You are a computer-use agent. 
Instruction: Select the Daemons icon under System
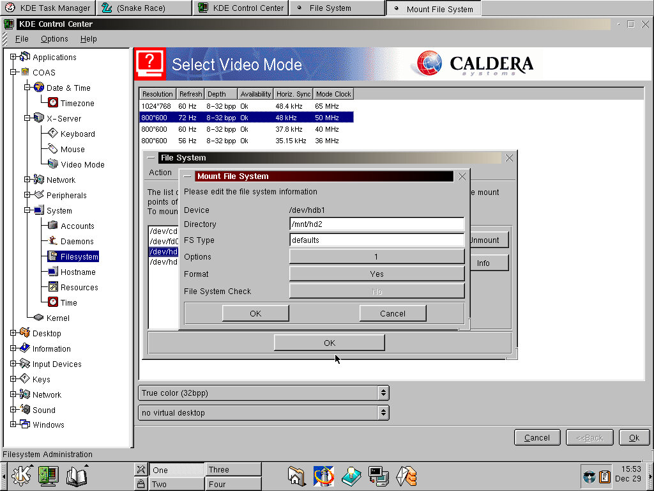pyautogui.click(x=53, y=241)
